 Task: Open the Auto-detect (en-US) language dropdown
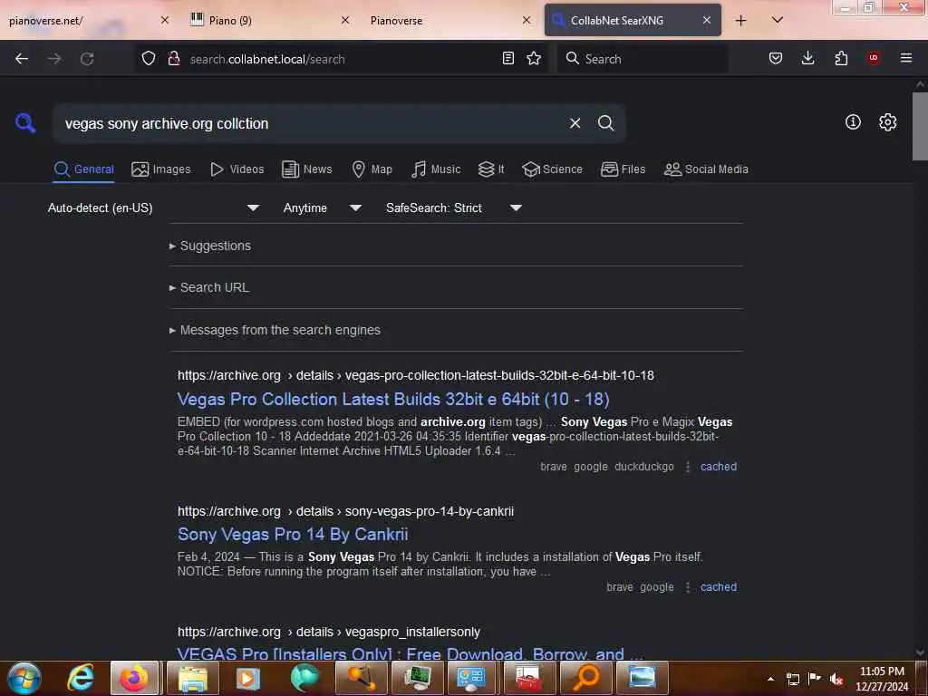click(x=153, y=208)
